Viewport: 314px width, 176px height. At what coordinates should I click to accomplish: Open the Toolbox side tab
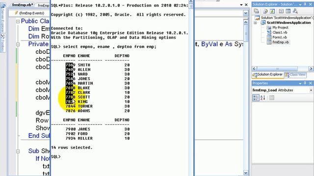[2, 43]
